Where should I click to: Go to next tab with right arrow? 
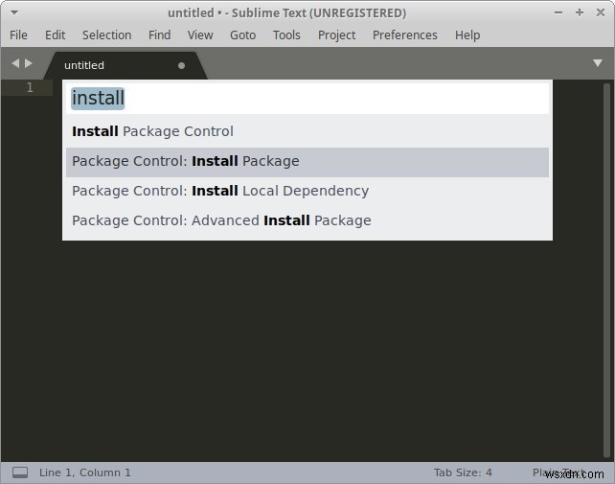28,63
